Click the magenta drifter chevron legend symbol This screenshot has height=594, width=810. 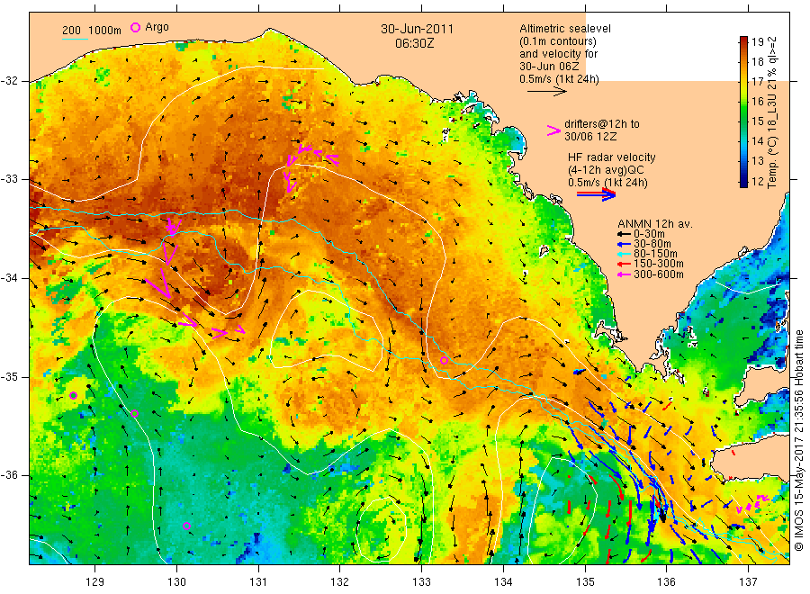click(x=553, y=130)
